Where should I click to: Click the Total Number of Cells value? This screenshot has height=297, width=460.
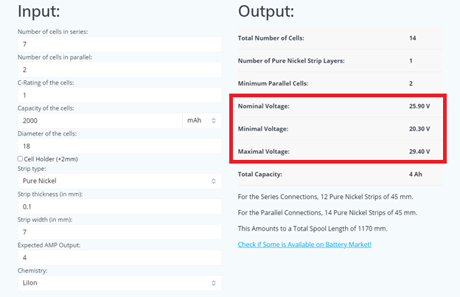(x=412, y=38)
